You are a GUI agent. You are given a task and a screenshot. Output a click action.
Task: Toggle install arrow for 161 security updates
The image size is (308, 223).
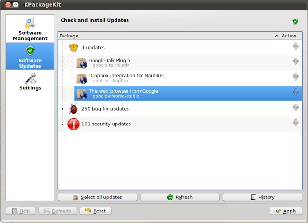[295, 123]
